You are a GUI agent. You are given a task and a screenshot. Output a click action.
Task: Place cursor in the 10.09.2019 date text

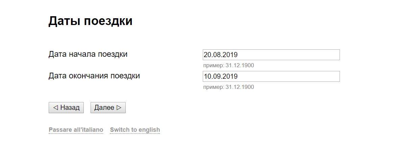(221, 76)
